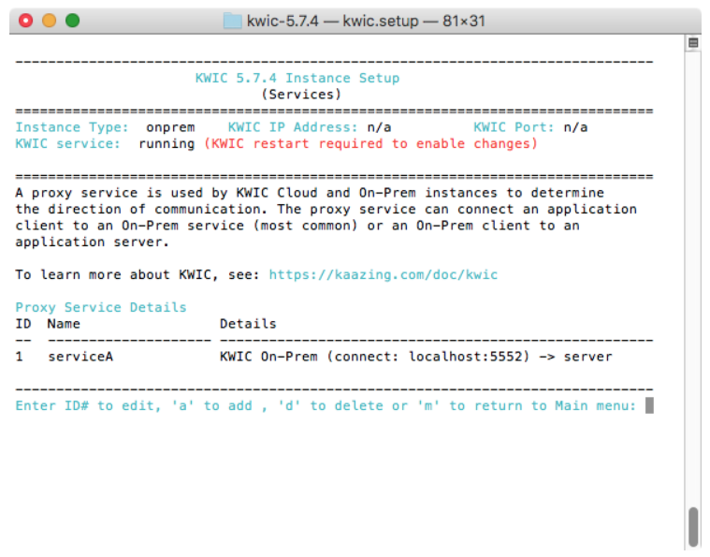This screenshot has height=557, width=710.
Task: Click the 'ID' column header
Action: coord(23,324)
